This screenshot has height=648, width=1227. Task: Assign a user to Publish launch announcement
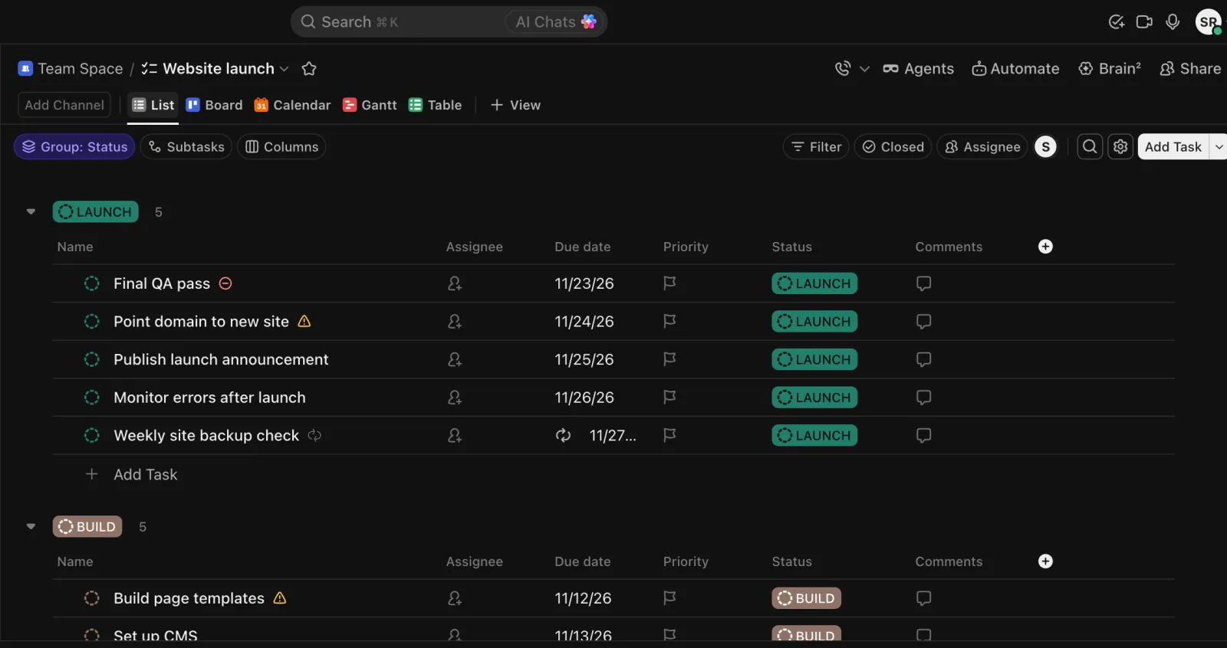coord(455,359)
